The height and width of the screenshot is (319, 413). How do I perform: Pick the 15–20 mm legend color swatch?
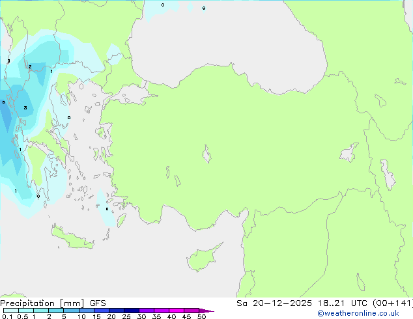(x=102, y=311)
